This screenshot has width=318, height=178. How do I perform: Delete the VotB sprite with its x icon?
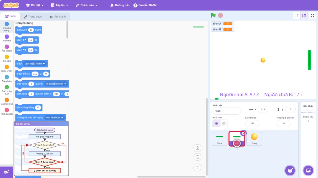point(243,133)
